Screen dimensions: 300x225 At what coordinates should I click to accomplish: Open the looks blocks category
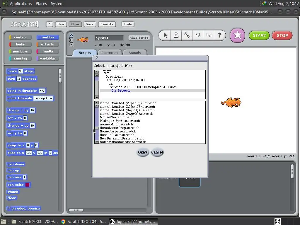point(20,45)
